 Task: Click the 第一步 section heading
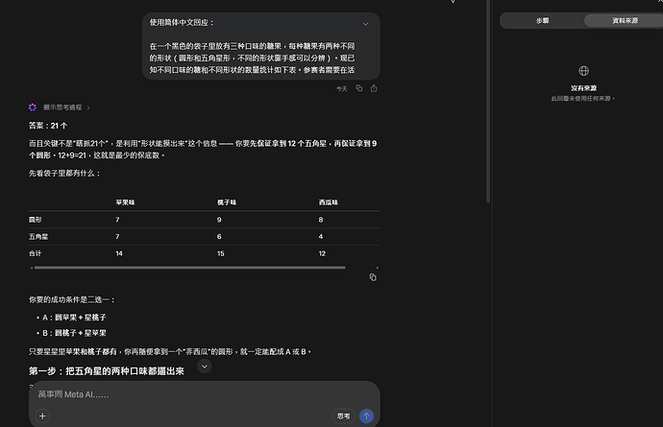(106, 370)
